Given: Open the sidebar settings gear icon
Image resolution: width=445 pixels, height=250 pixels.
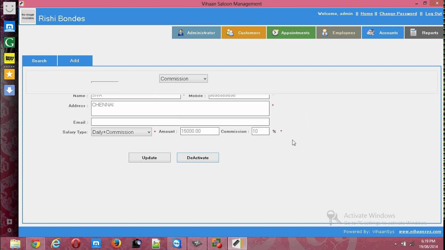Looking at the screenshot, I should click(x=9, y=230).
